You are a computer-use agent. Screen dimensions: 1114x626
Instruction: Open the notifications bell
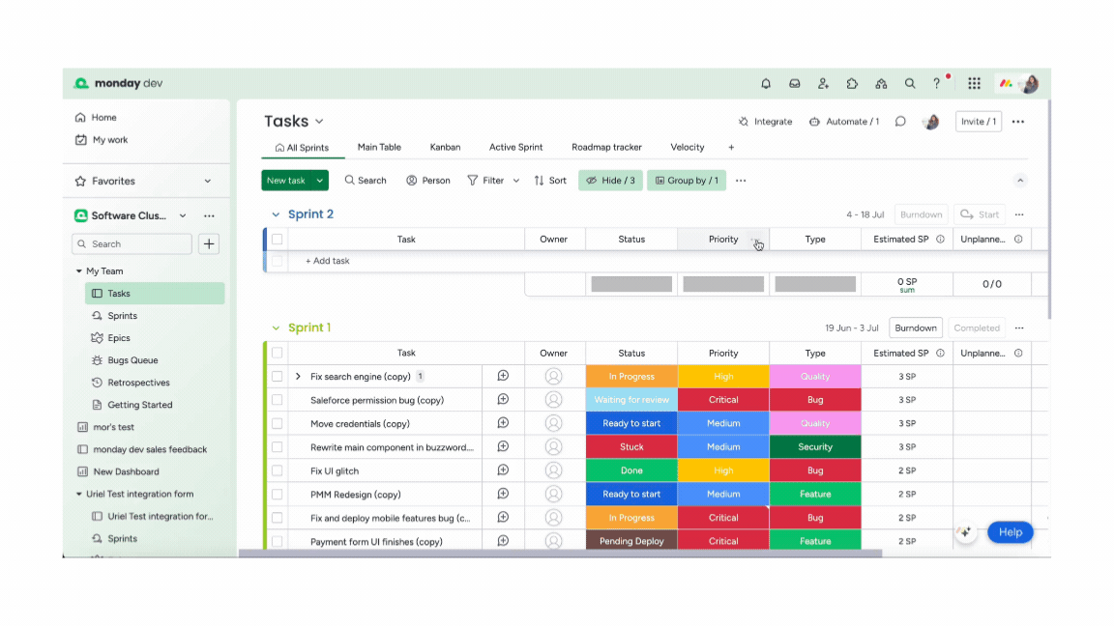(766, 84)
